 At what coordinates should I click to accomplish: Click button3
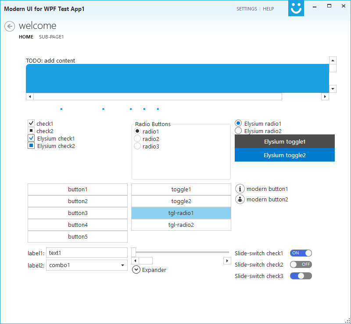(x=78, y=213)
